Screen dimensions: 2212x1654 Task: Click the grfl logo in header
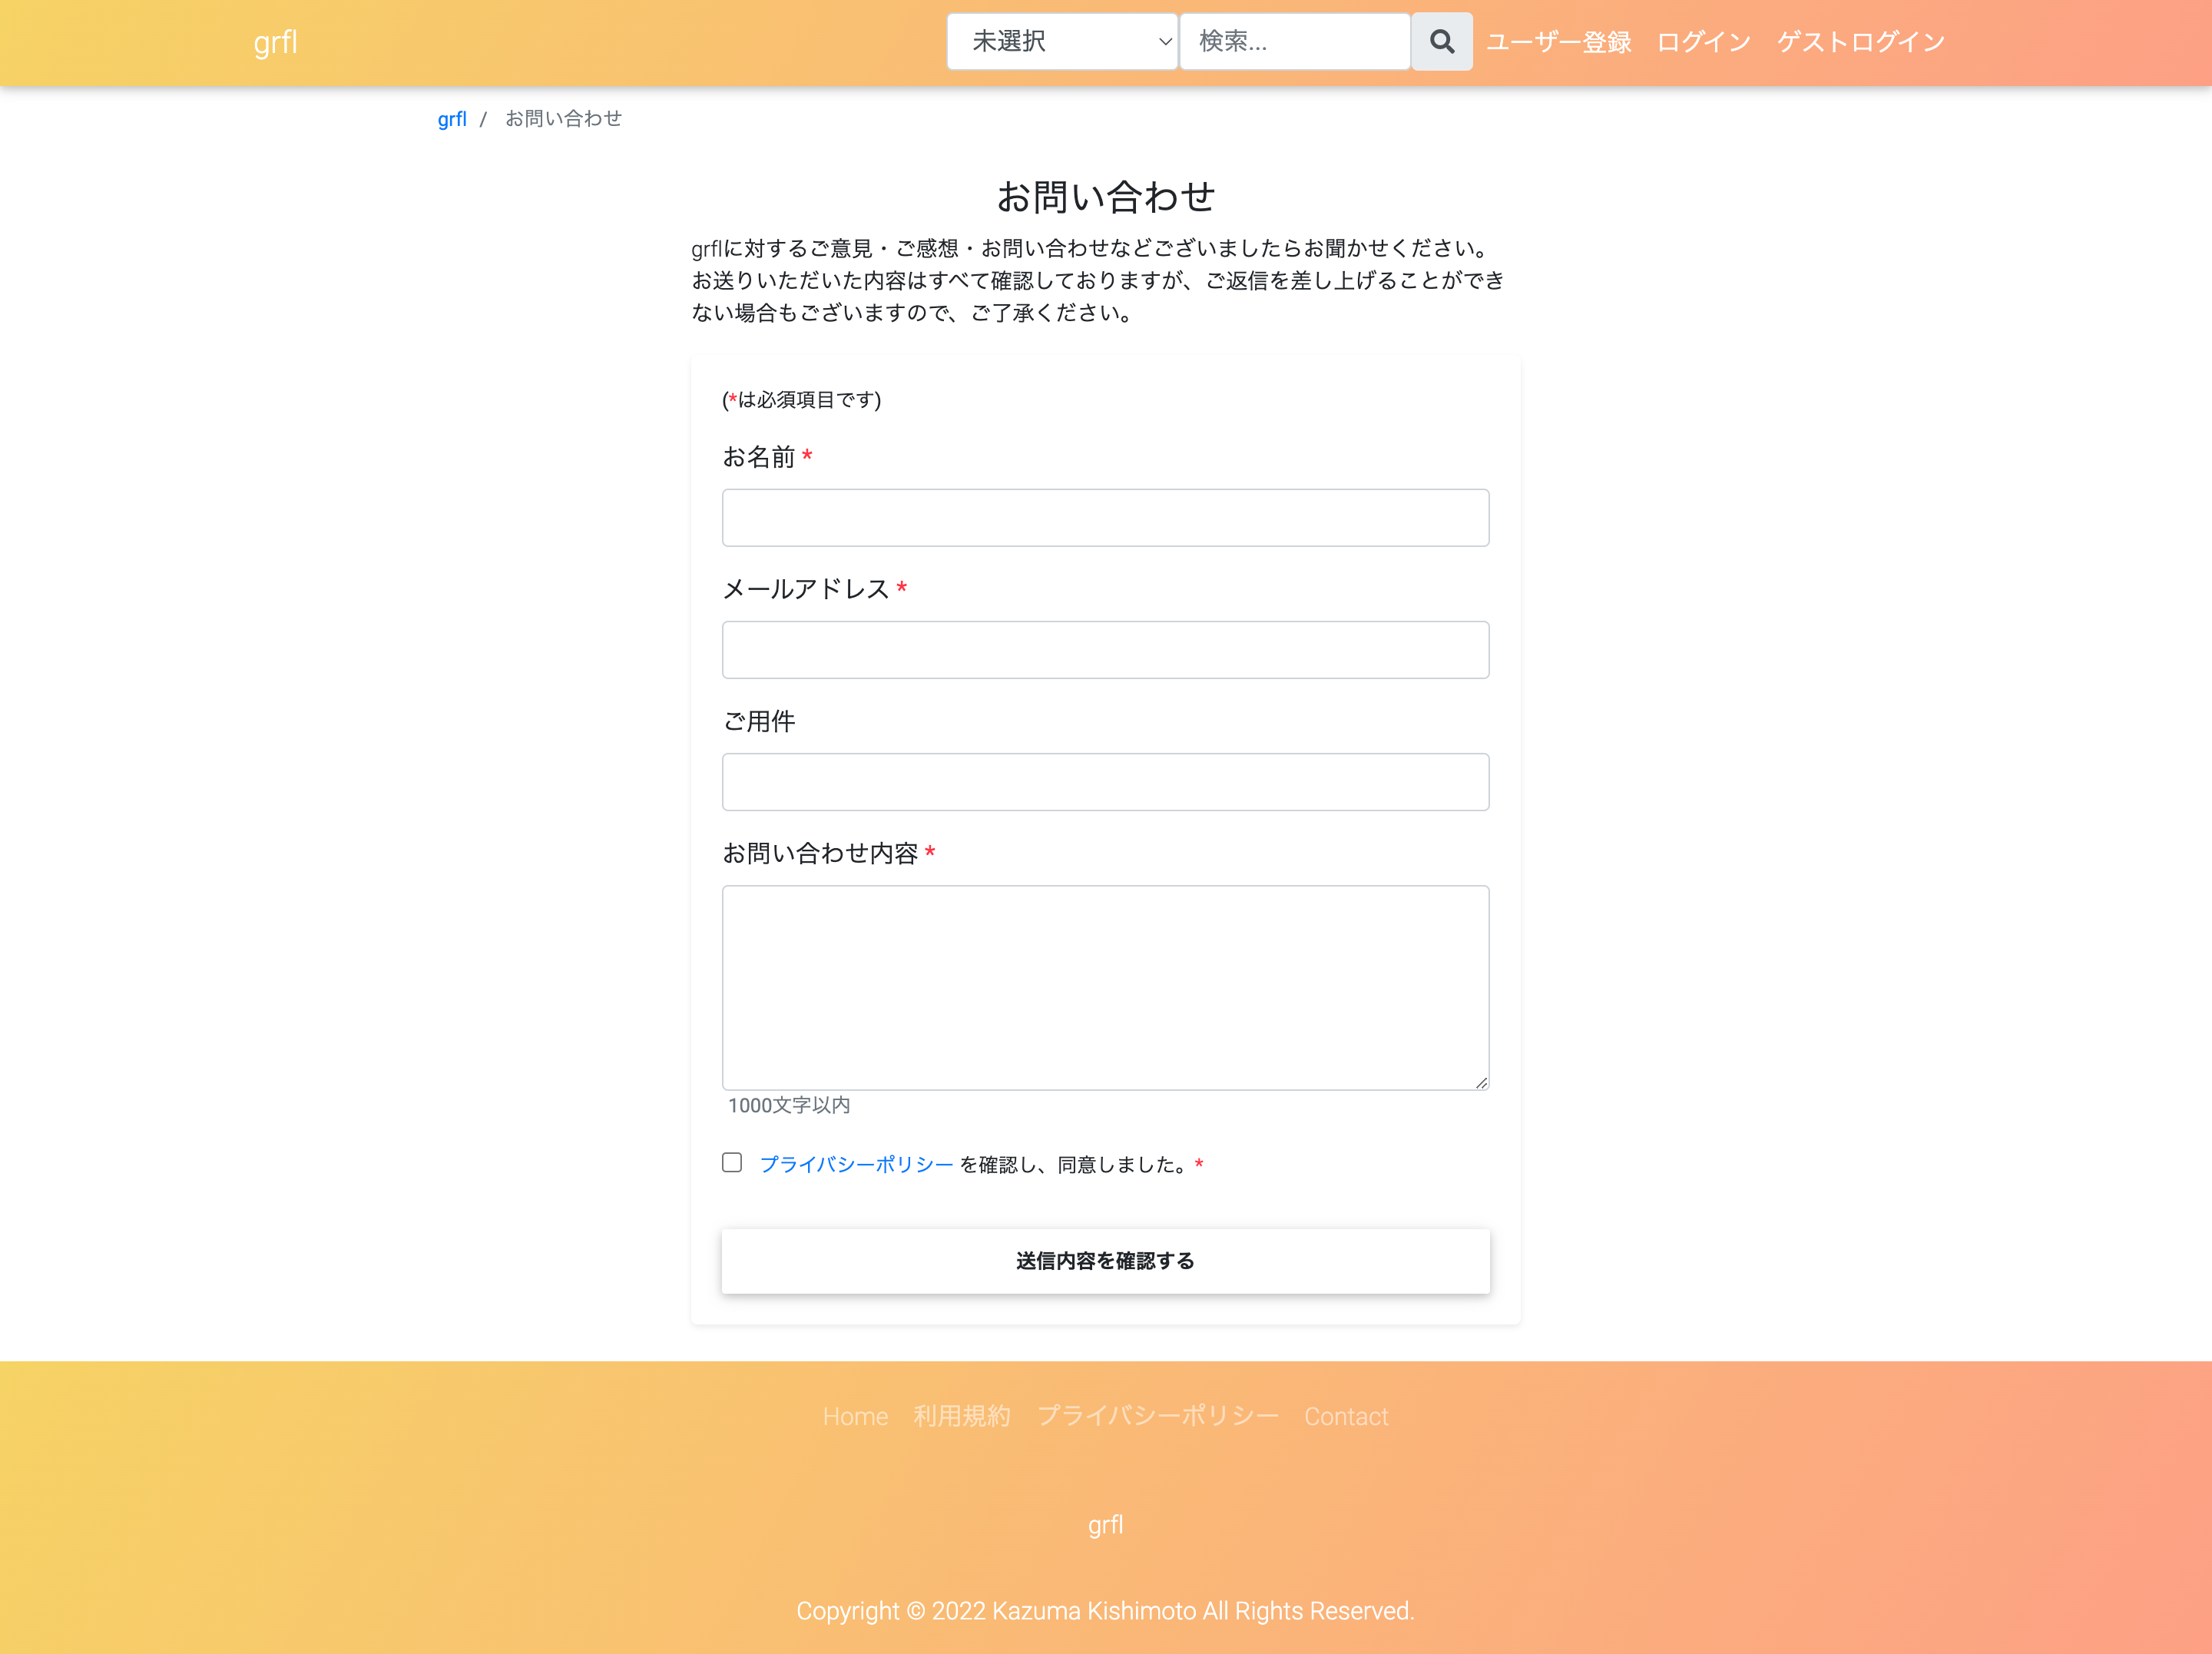click(275, 42)
